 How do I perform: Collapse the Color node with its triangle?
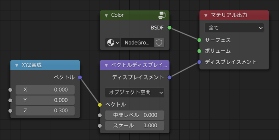pyautogui.click(x=106, y=16)
